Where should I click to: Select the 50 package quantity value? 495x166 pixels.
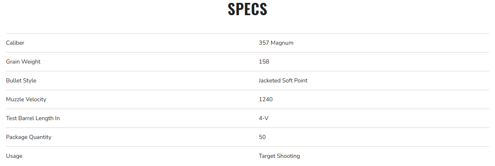tap(262, 137)
